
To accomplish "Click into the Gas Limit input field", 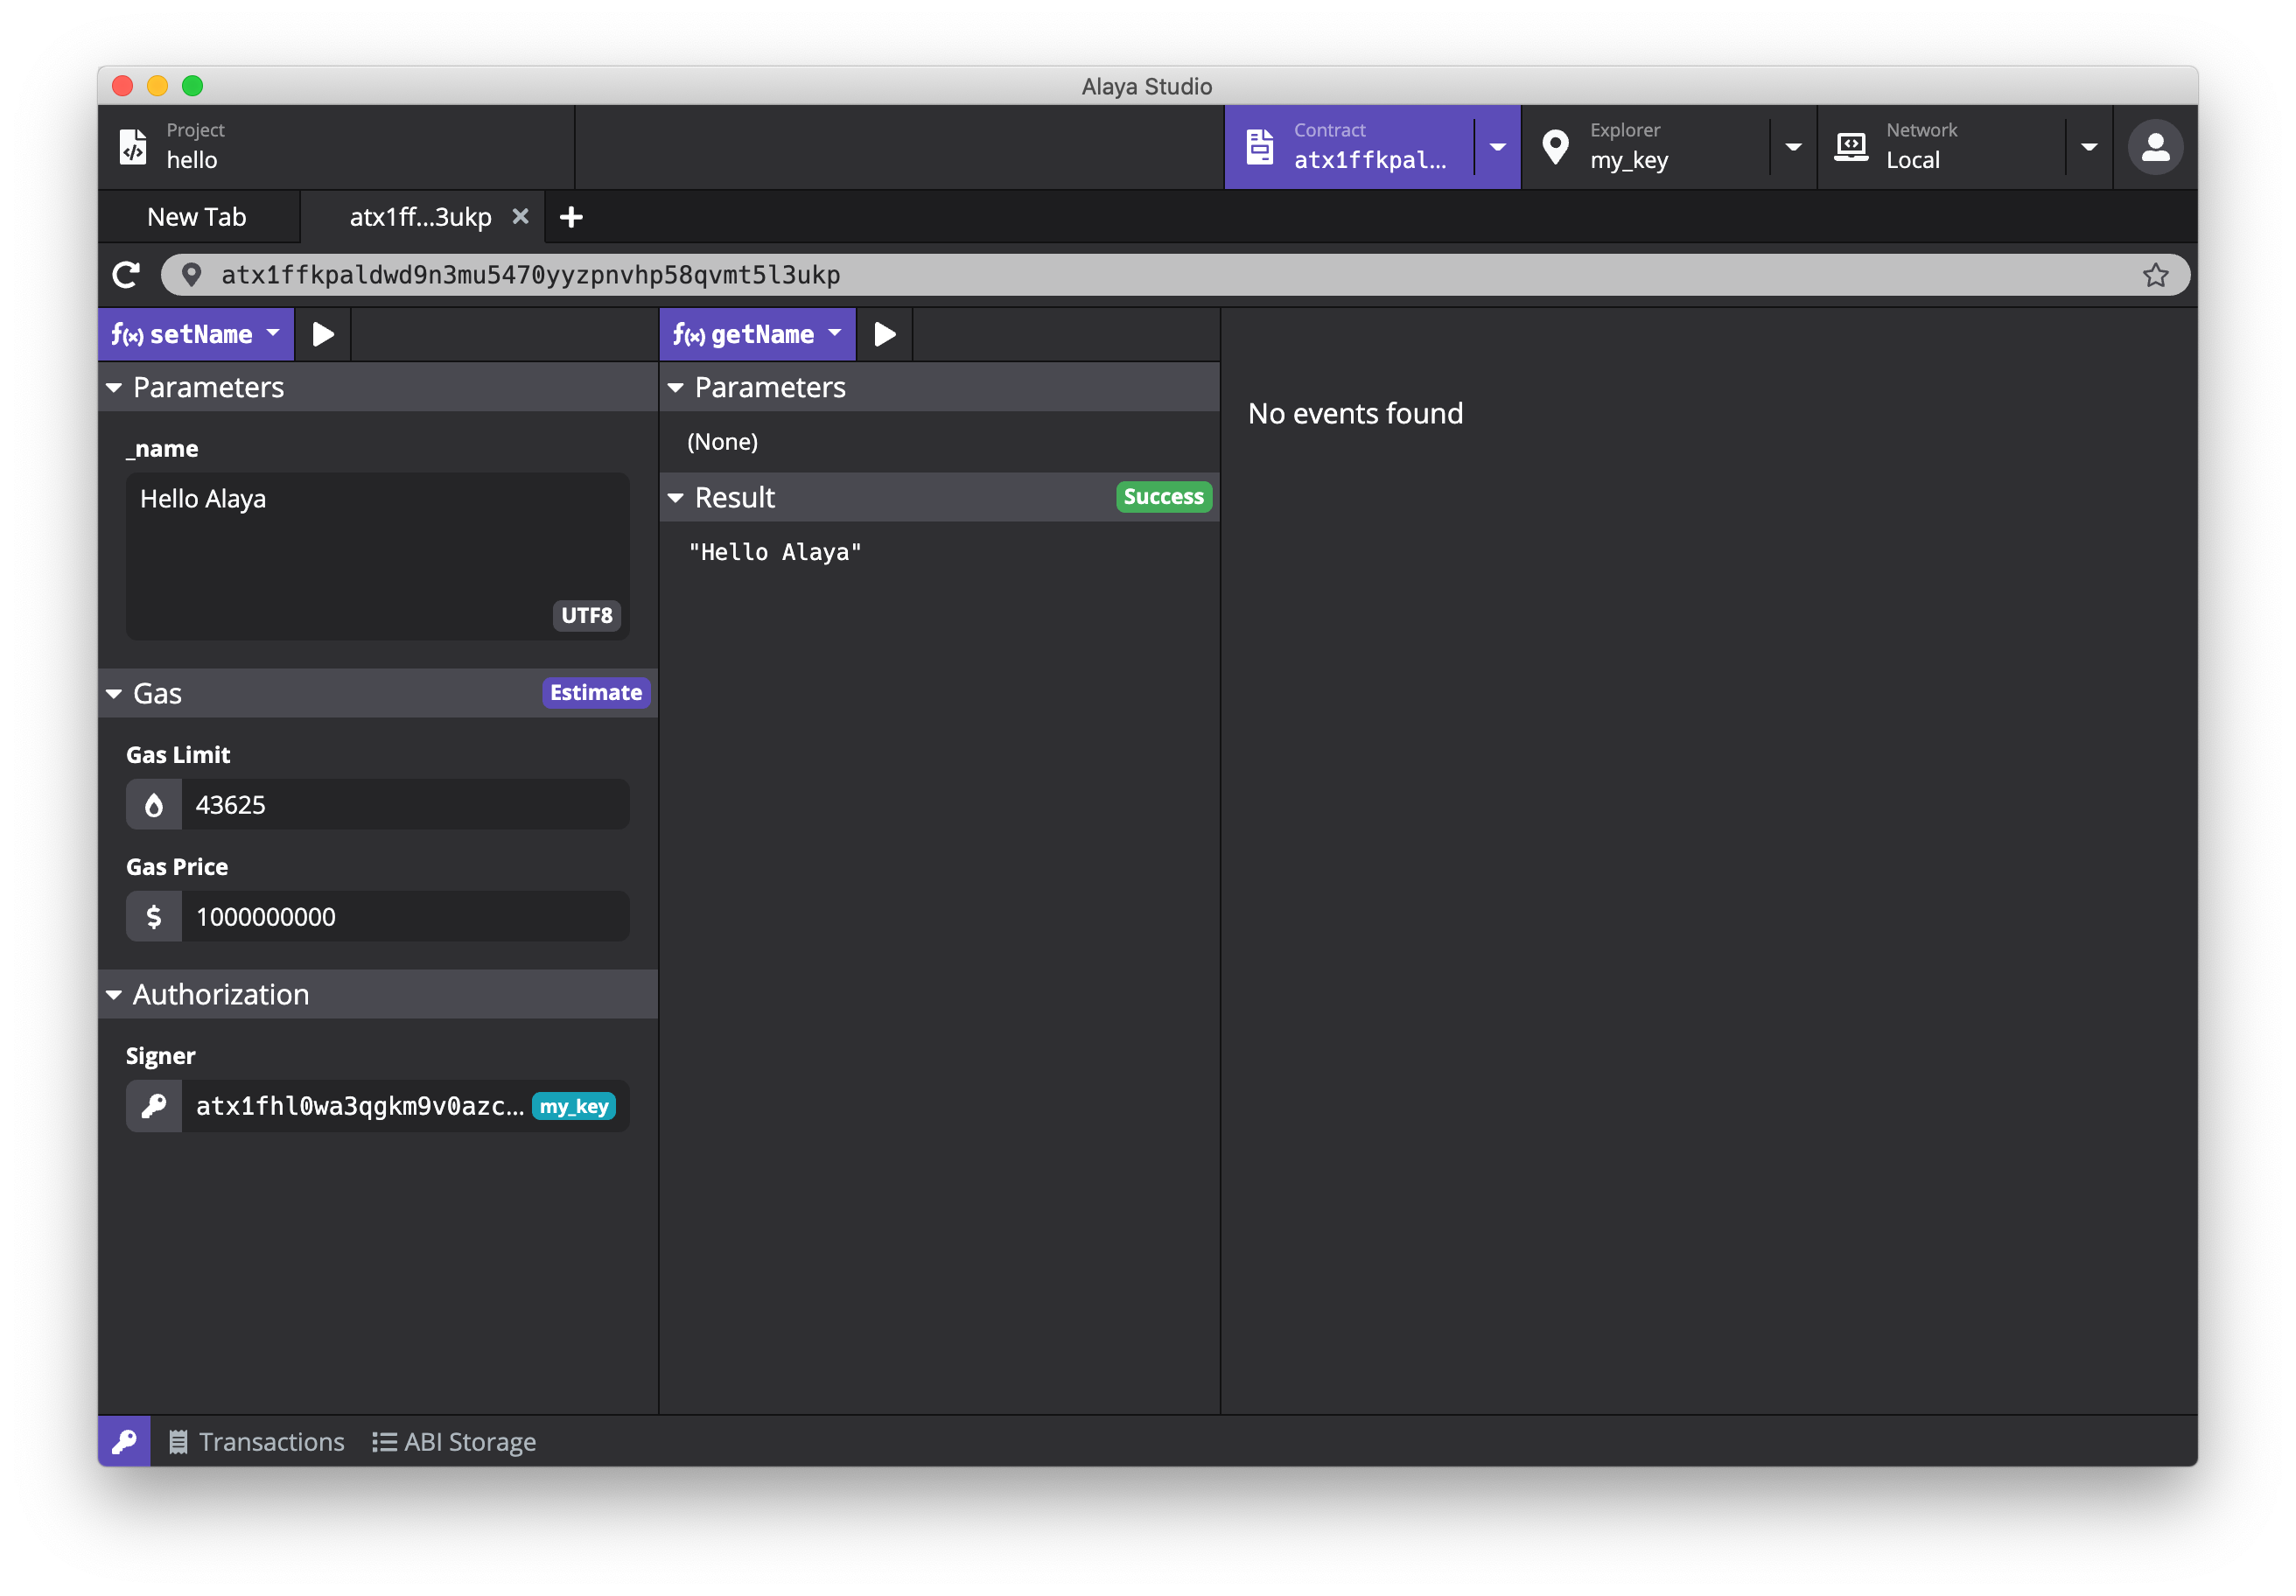I will tap(404, 805).
